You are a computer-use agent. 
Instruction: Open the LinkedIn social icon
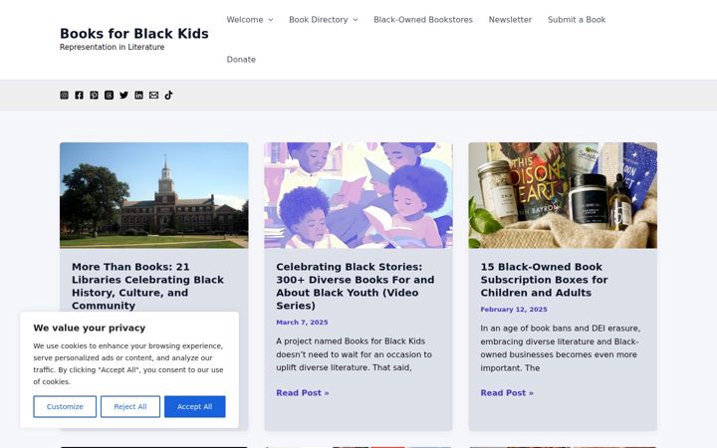[138, 96]
